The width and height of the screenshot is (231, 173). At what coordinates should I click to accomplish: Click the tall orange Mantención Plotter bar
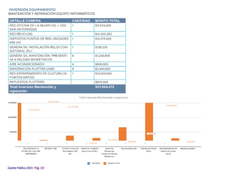coord(149,122)
